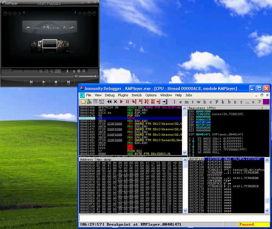Click the Address column header in dump
The height and width of the screenshot is (229, 272).
point(86,160)
